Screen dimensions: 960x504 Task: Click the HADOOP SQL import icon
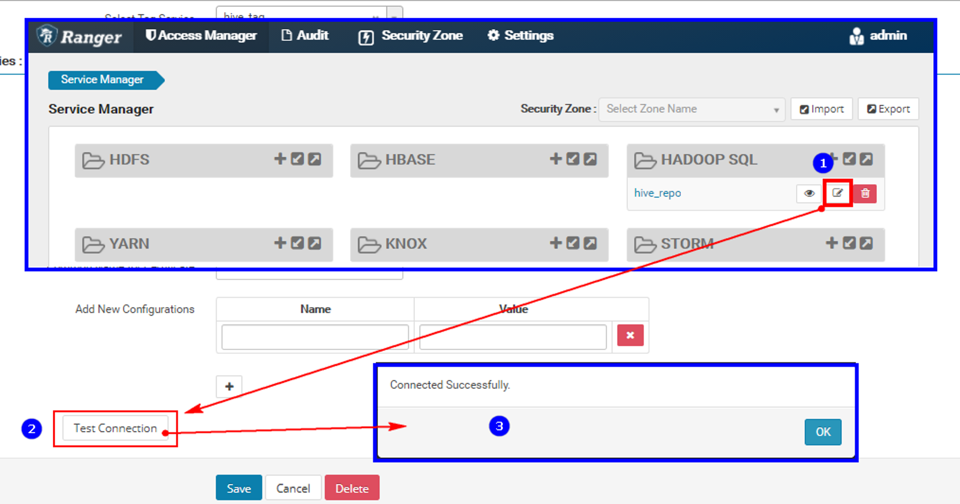849,159
